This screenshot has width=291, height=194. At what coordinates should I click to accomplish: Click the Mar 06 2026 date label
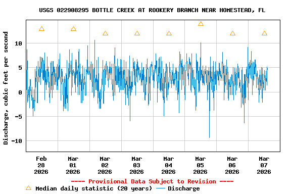coord(232,165)
